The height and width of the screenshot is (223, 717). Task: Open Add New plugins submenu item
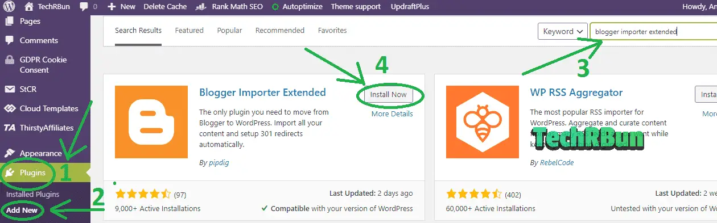click(x=22, y=211)
